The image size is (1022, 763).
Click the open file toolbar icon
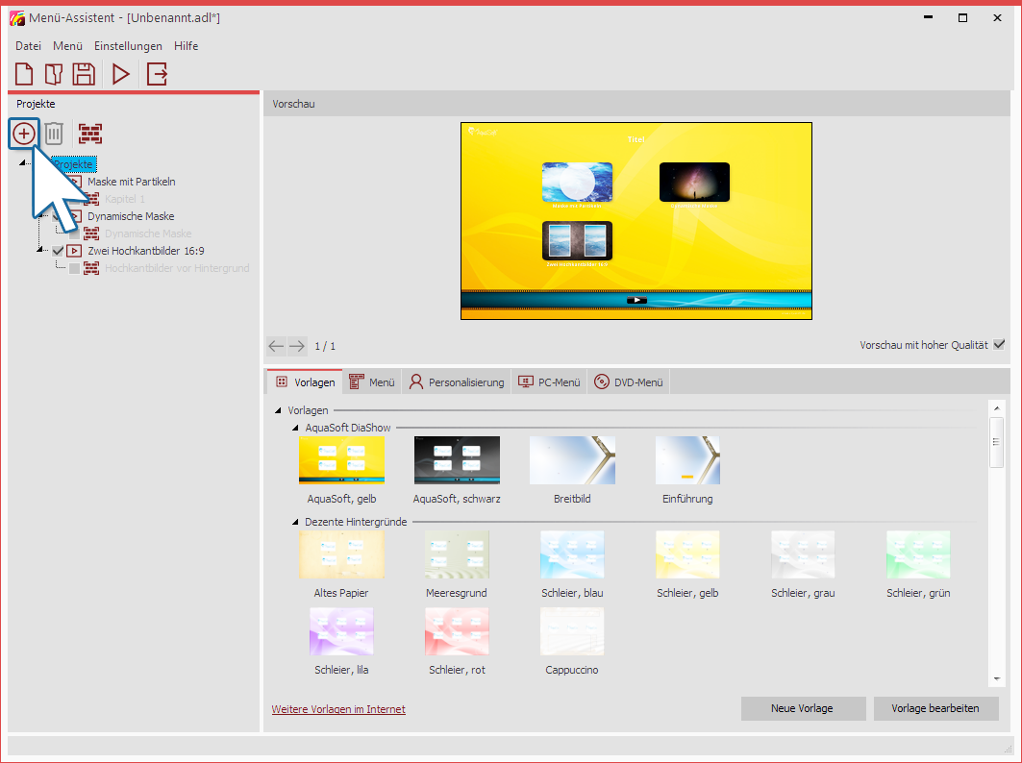click(x=54, y=74)
